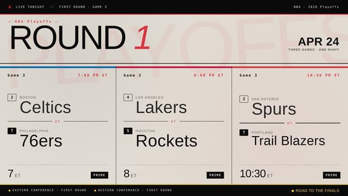
Task: Click the 'PHILADELPHIA' city label
Action: point(34,131)
